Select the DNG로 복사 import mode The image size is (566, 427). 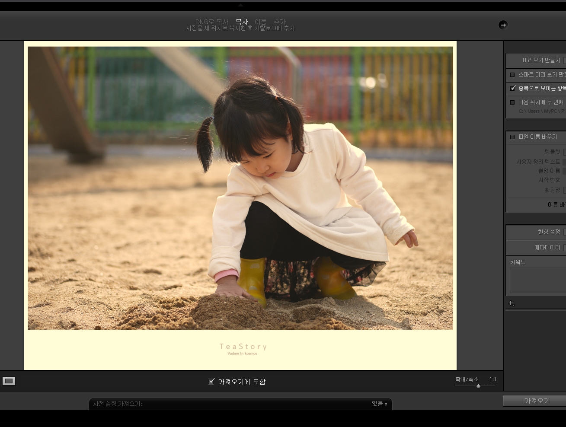(211, 22)
